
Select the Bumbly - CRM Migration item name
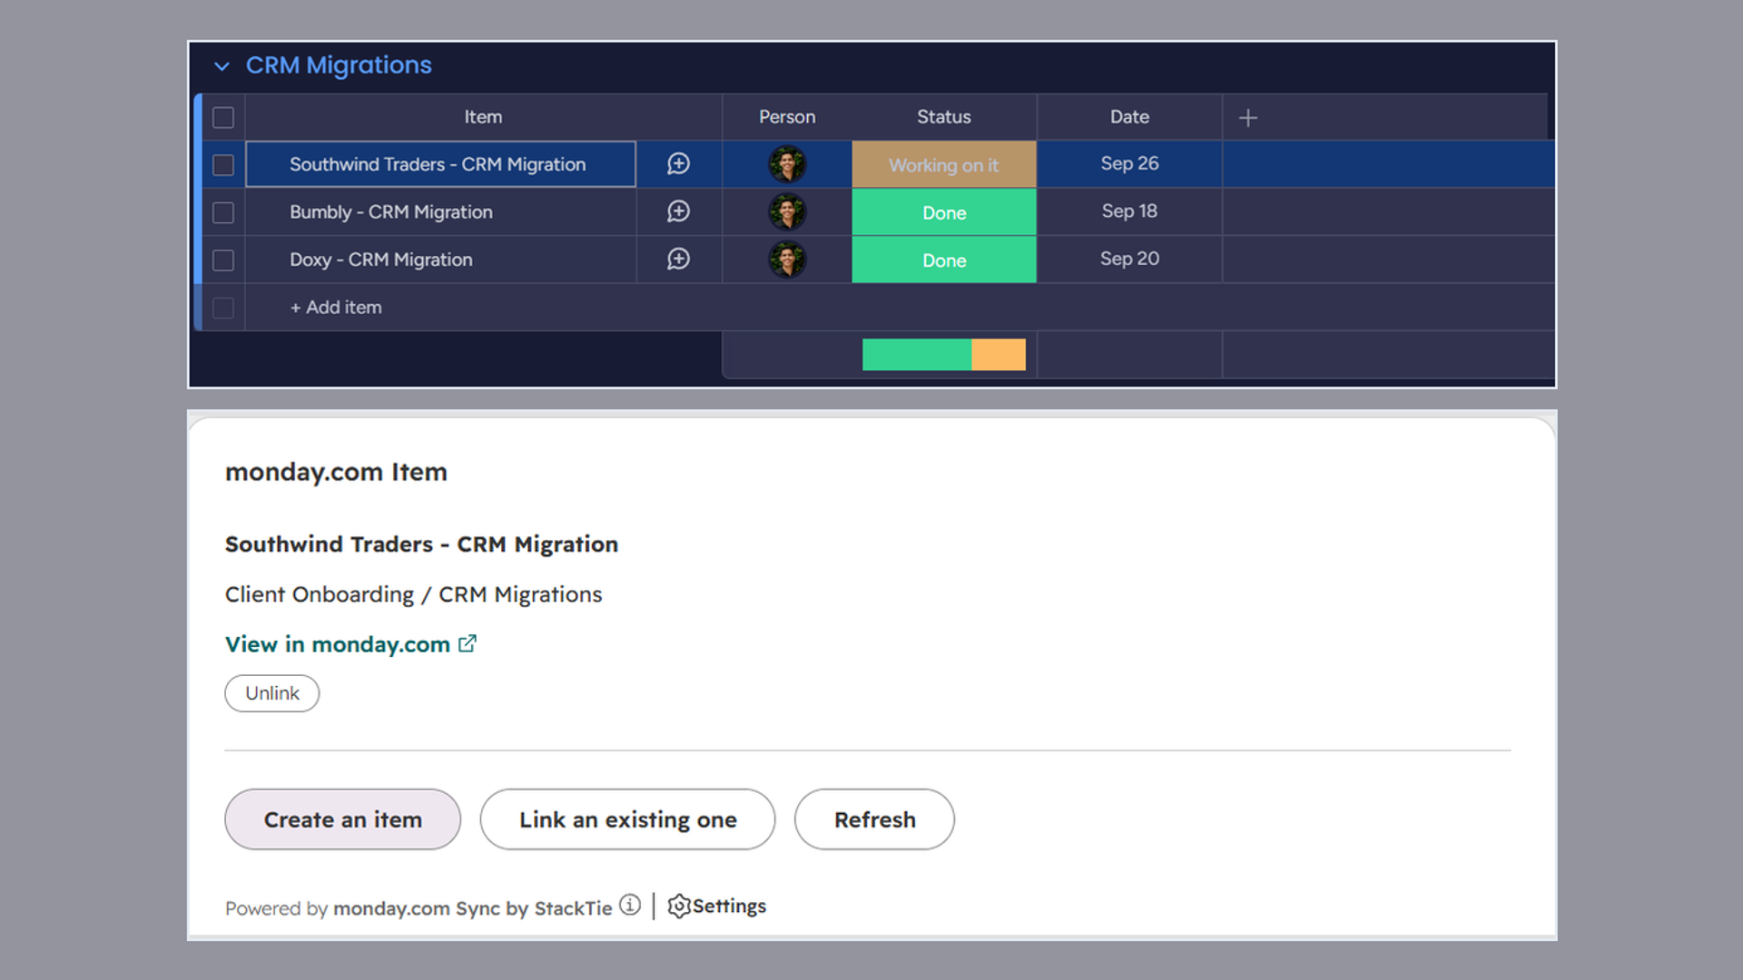pos(391,211)
